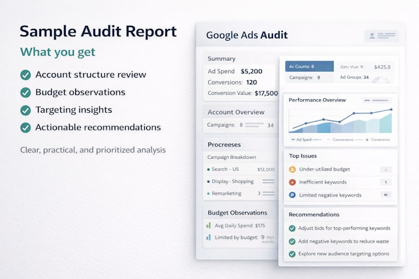Click the Conversion Value $17,500 row
The height and width of the screenshot is (279, 419).
(x=243, y=93)
